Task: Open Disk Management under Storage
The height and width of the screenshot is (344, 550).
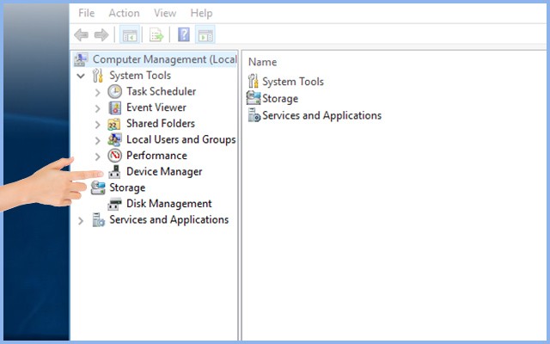Action: [168, 204]
